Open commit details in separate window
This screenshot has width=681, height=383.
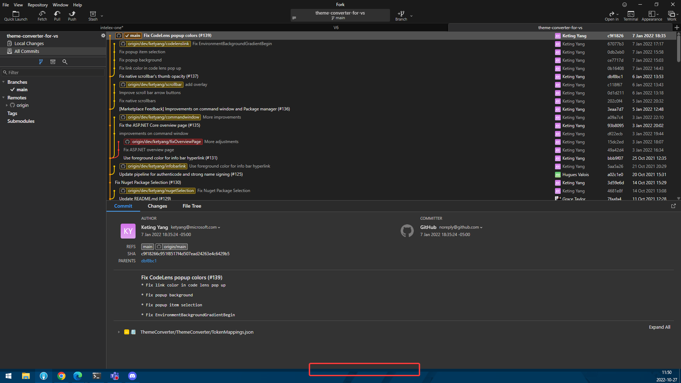[x=673, y=206]
